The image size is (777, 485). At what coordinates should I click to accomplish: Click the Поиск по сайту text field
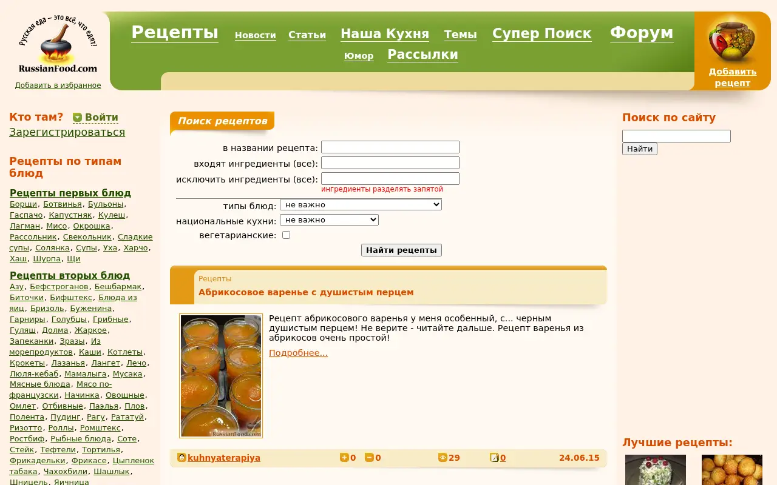pos(676,136)
